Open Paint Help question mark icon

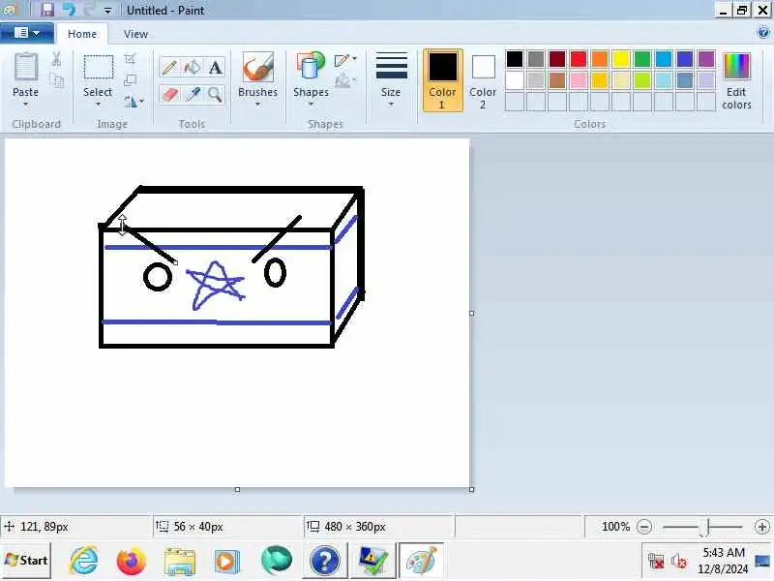pyautogui.click(x=763, y=33)
